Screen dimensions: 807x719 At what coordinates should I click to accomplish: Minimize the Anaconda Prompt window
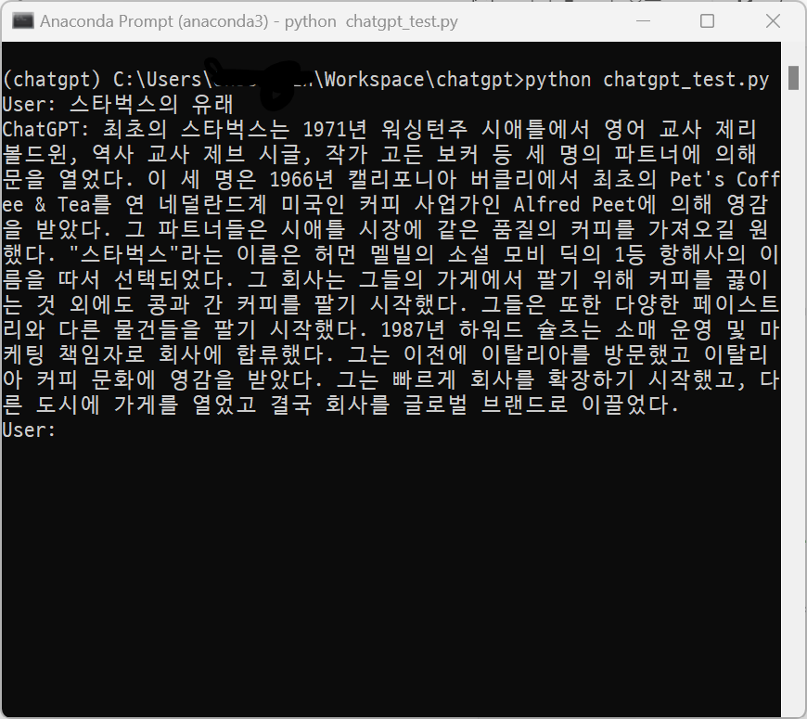point(643,21)
